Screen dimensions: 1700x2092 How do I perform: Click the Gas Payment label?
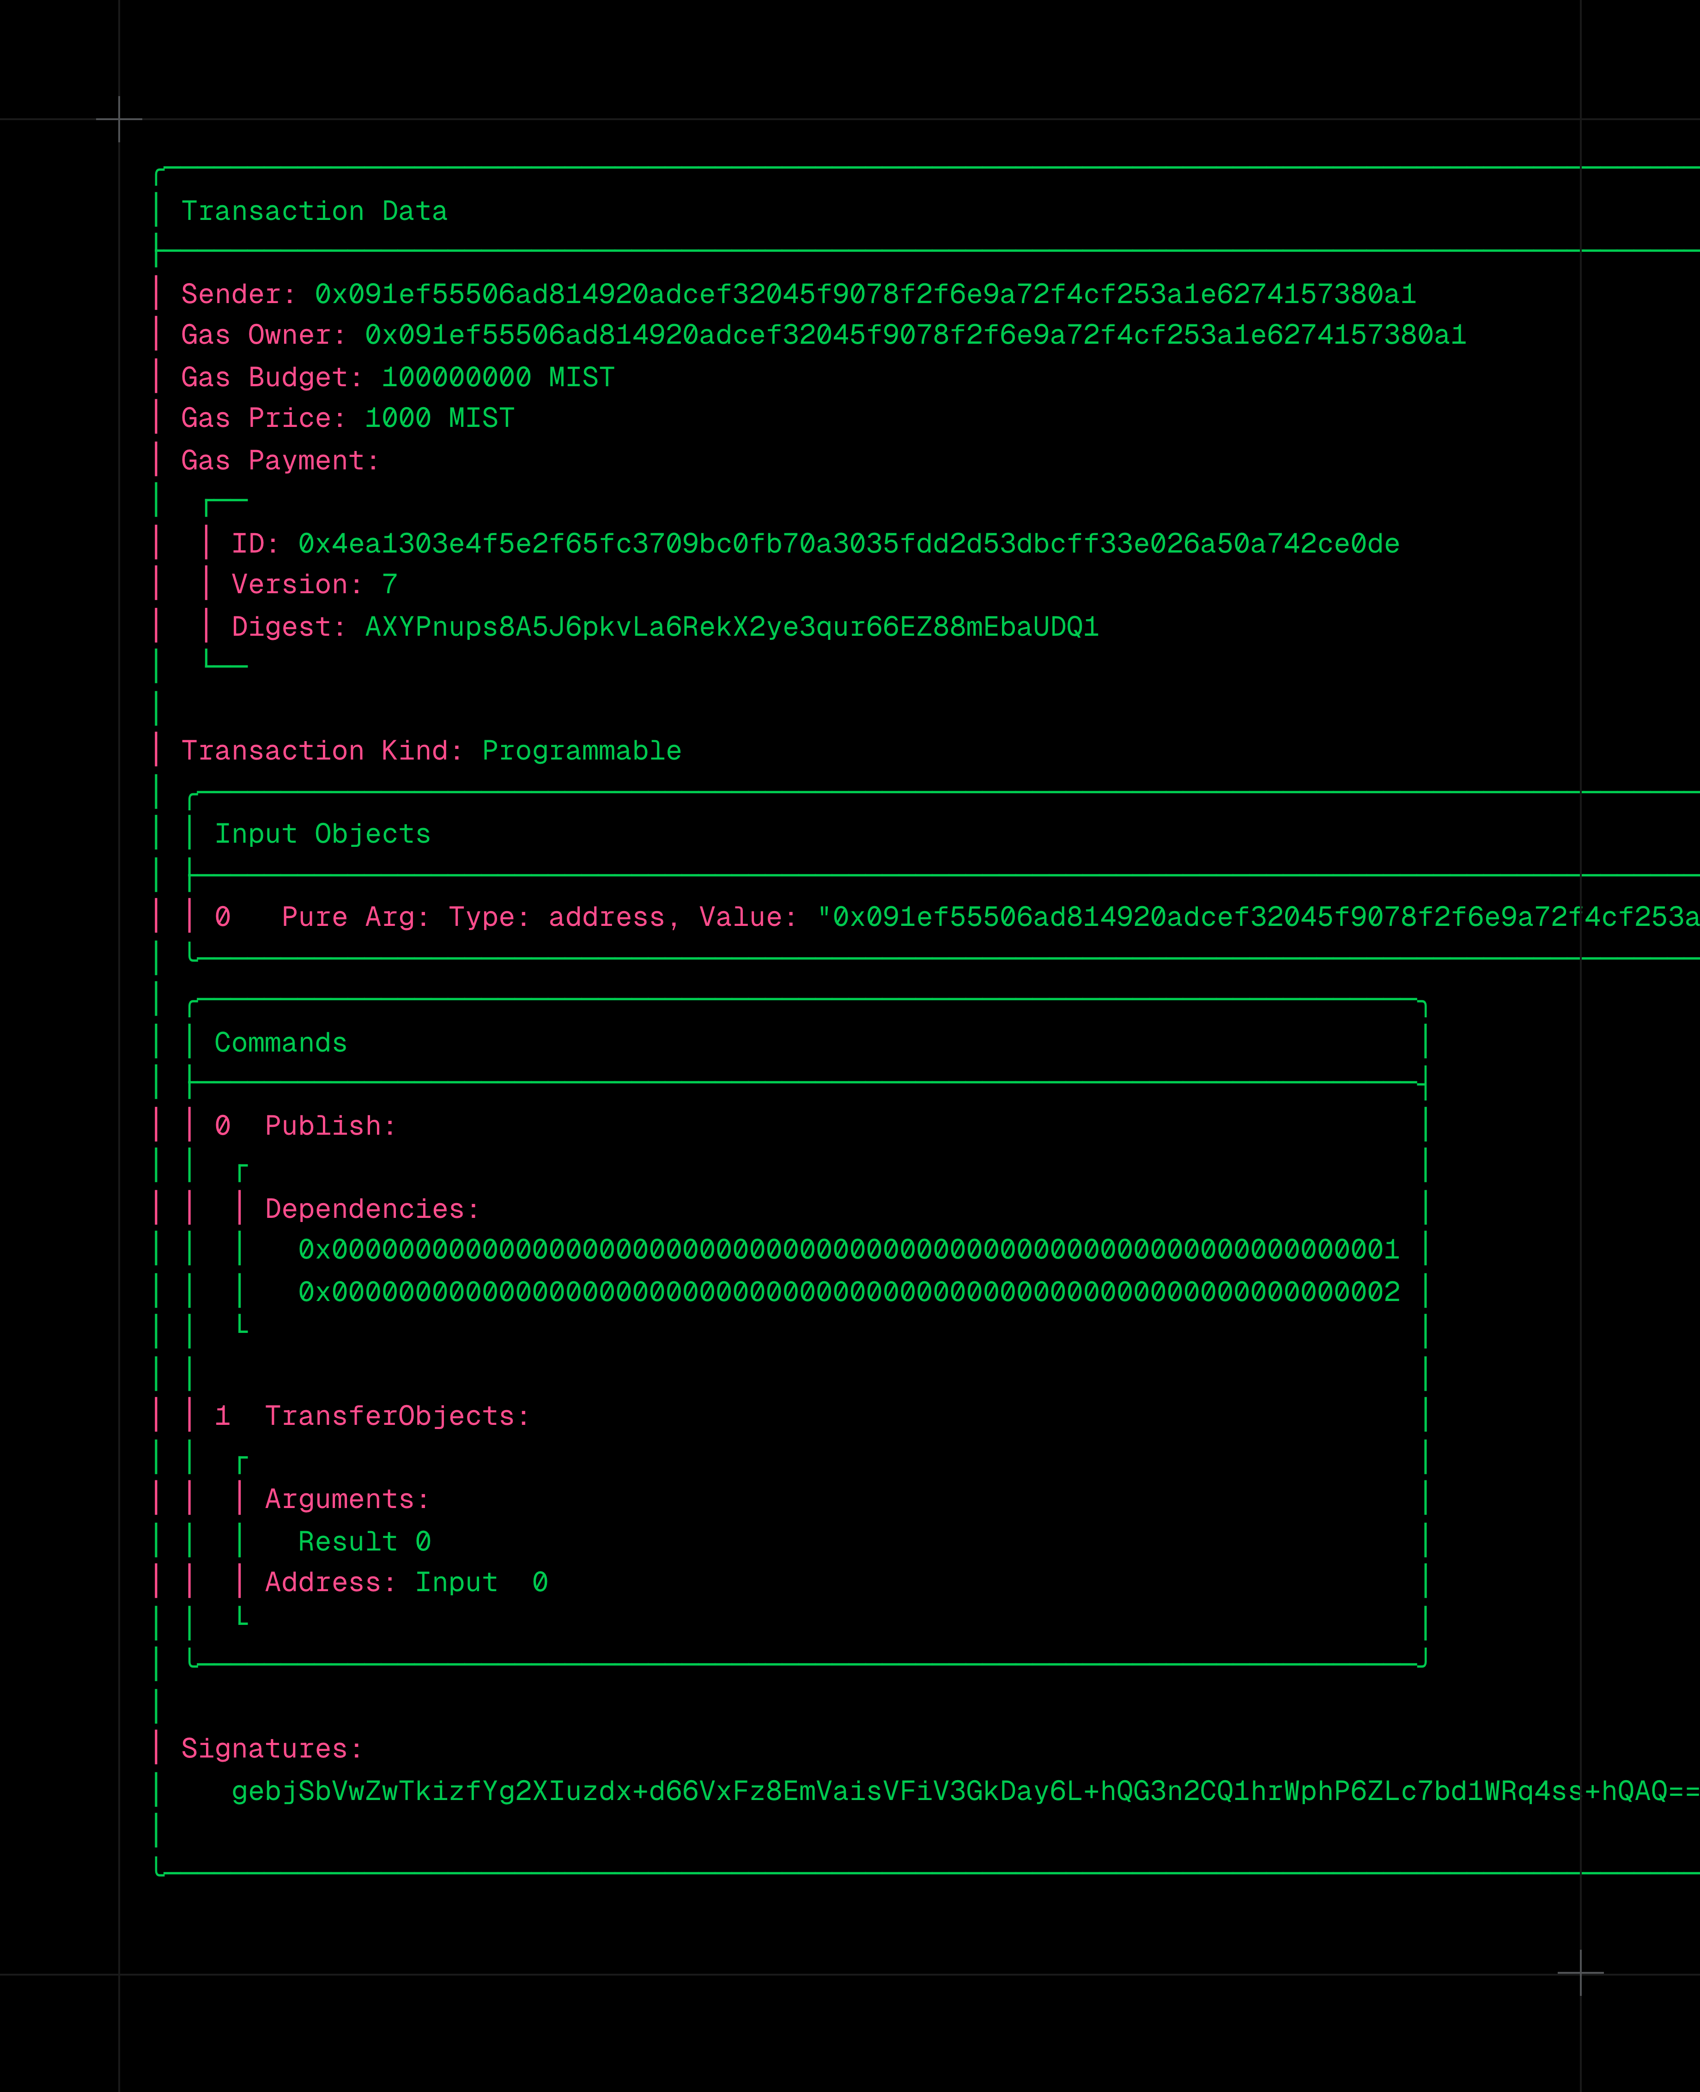[x=279, y=460]
